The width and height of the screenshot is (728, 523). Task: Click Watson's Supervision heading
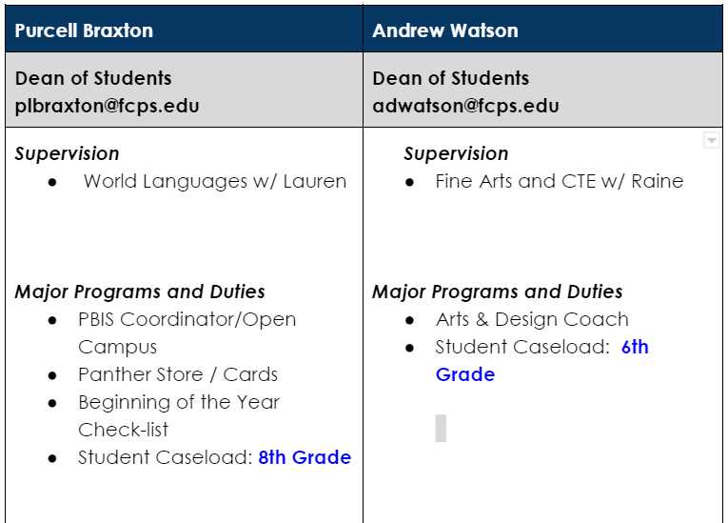point(456,153)
